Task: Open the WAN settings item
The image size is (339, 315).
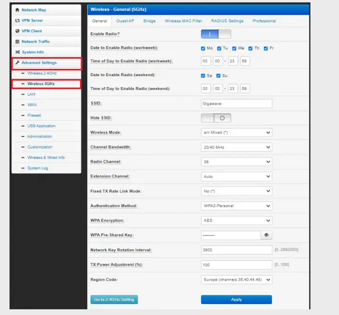Action: (32, 105)
